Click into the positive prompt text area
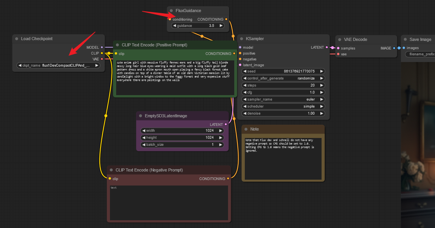Image resolution: width=435 pixels, height=228 pixels. pos(175,78)
